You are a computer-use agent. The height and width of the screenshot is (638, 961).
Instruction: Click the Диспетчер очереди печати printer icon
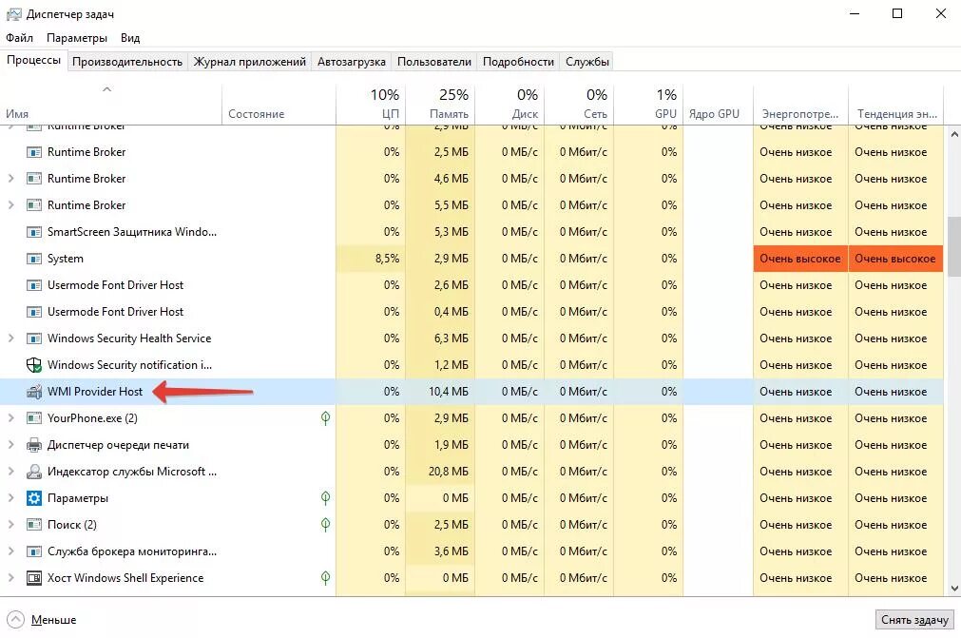34,445
